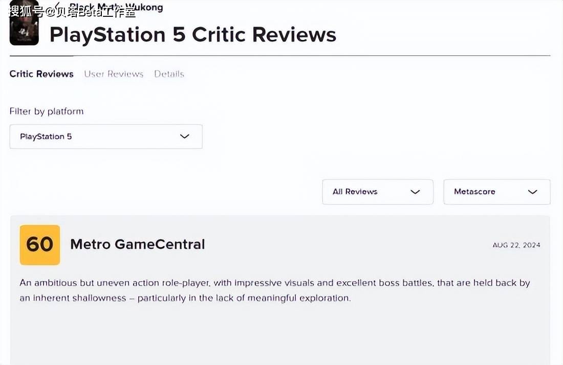
Task: Select the Critic Reviews tab
Action: point(41,74)
